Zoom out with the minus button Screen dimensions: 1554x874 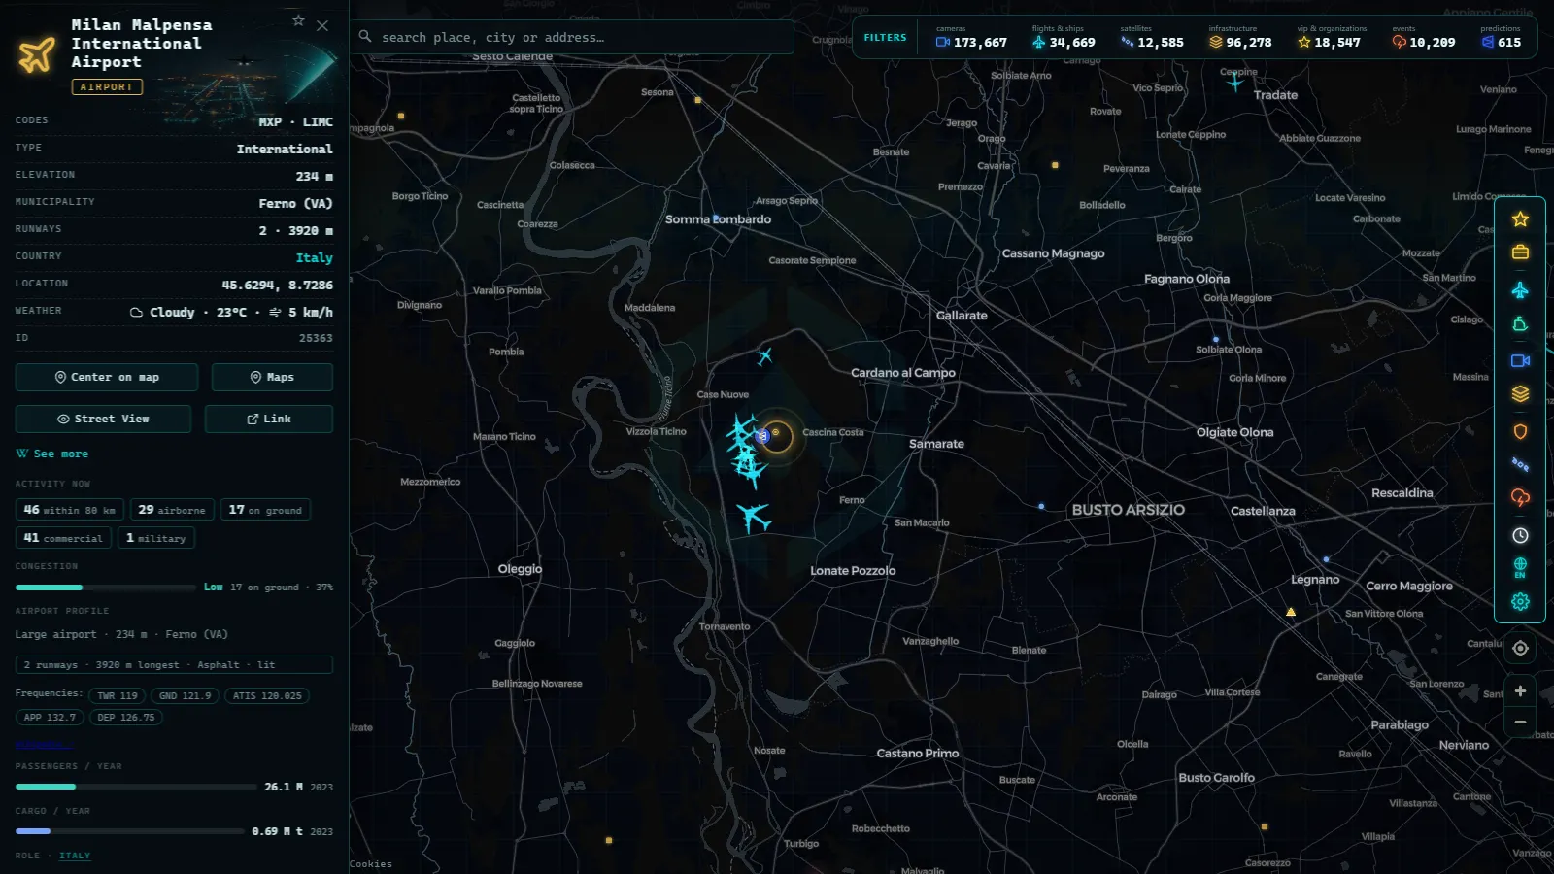point(1520,723)
